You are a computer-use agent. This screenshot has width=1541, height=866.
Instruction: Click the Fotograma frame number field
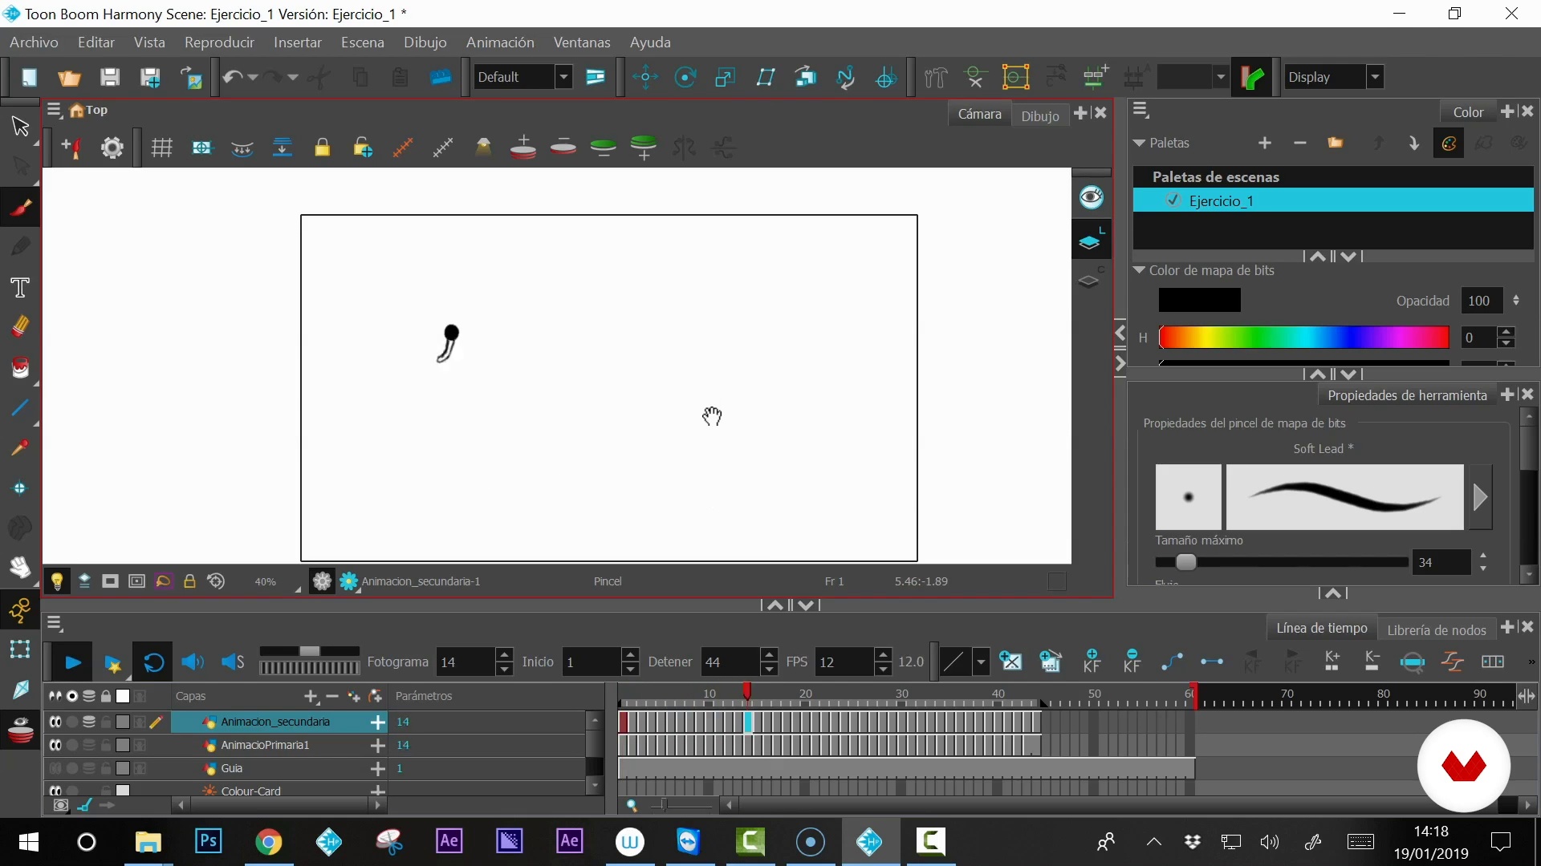[466, 662]
